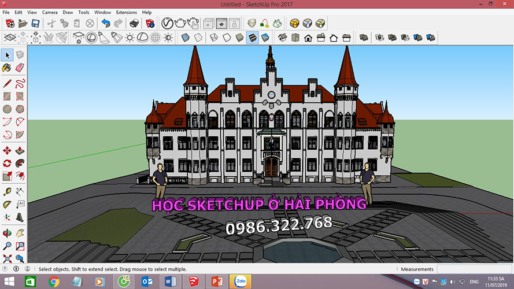This screenshot has width=514, height=289.
Task: Open the Draw menu
Action: pos(68,12)
